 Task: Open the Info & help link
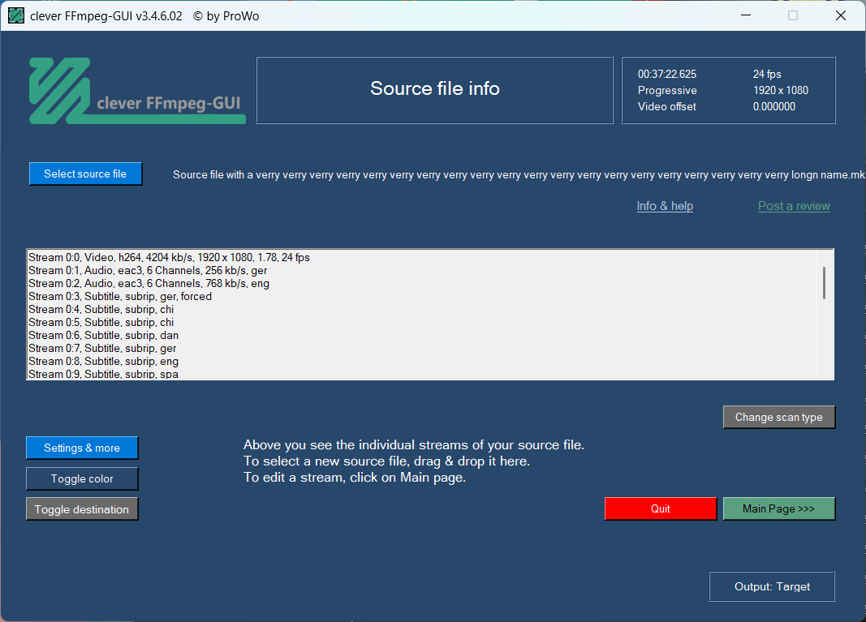tap(665, 206)
